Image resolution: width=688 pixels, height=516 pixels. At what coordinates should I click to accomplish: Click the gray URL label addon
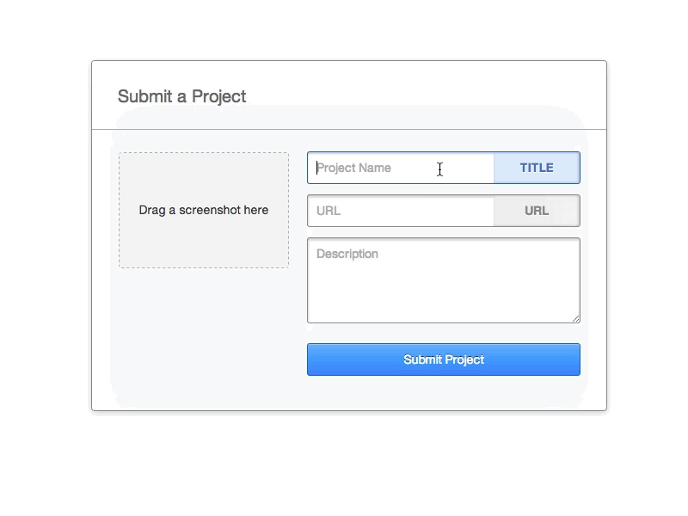coord(537,211)
